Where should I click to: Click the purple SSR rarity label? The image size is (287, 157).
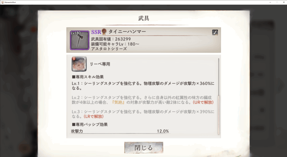point(96,32)
